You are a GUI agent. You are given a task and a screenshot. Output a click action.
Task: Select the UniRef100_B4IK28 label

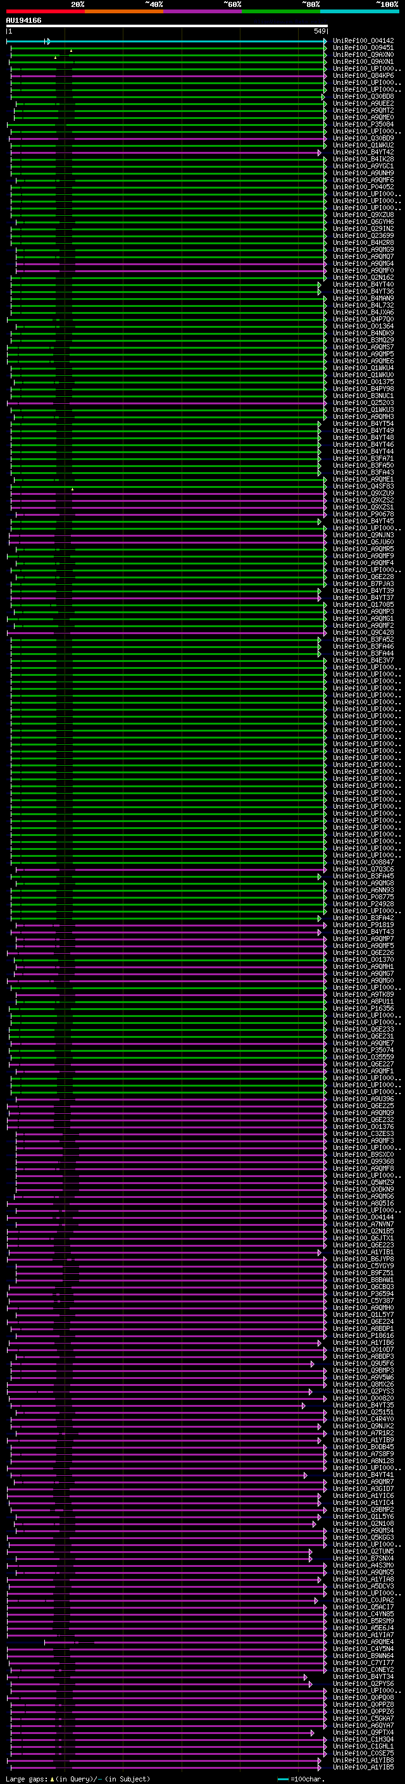point(363,159)
